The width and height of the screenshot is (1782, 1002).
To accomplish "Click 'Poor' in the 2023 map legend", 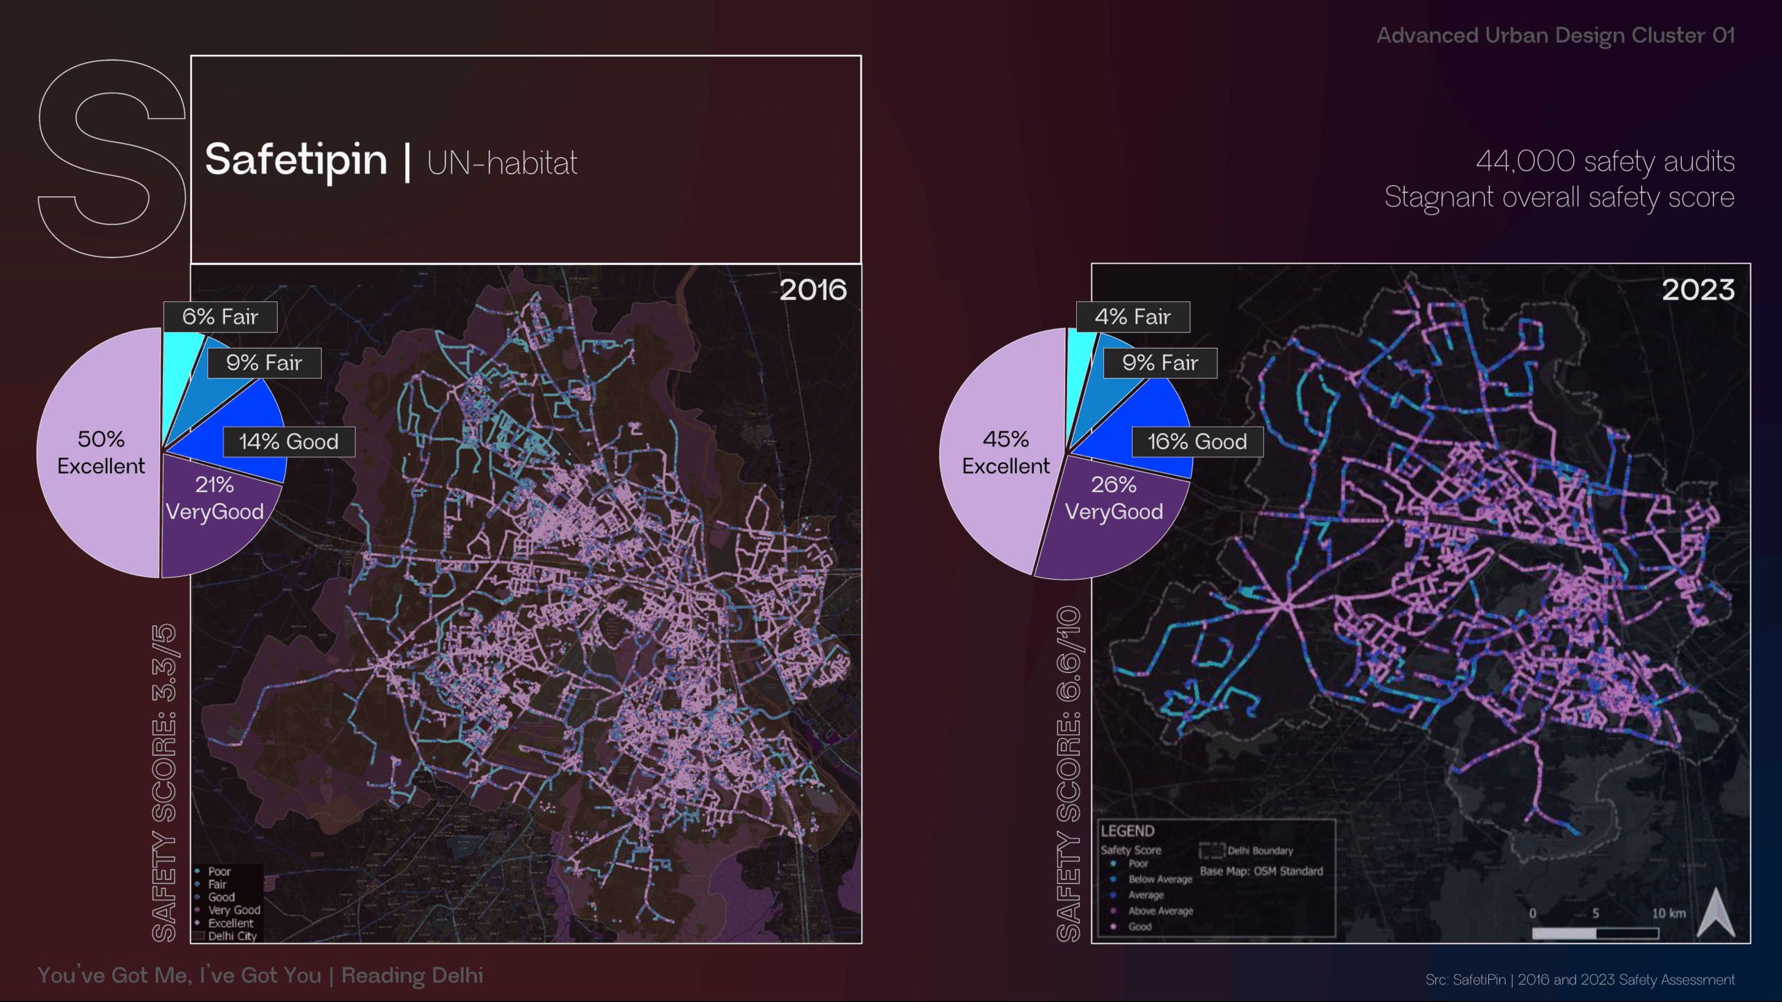I will (x=1139, y=864).
